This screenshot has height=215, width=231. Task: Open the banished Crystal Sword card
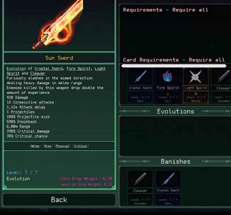(x=168, y=188)
